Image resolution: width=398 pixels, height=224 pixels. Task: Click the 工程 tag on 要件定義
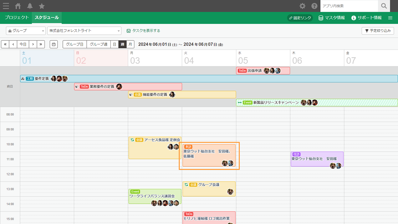(30, 79)
